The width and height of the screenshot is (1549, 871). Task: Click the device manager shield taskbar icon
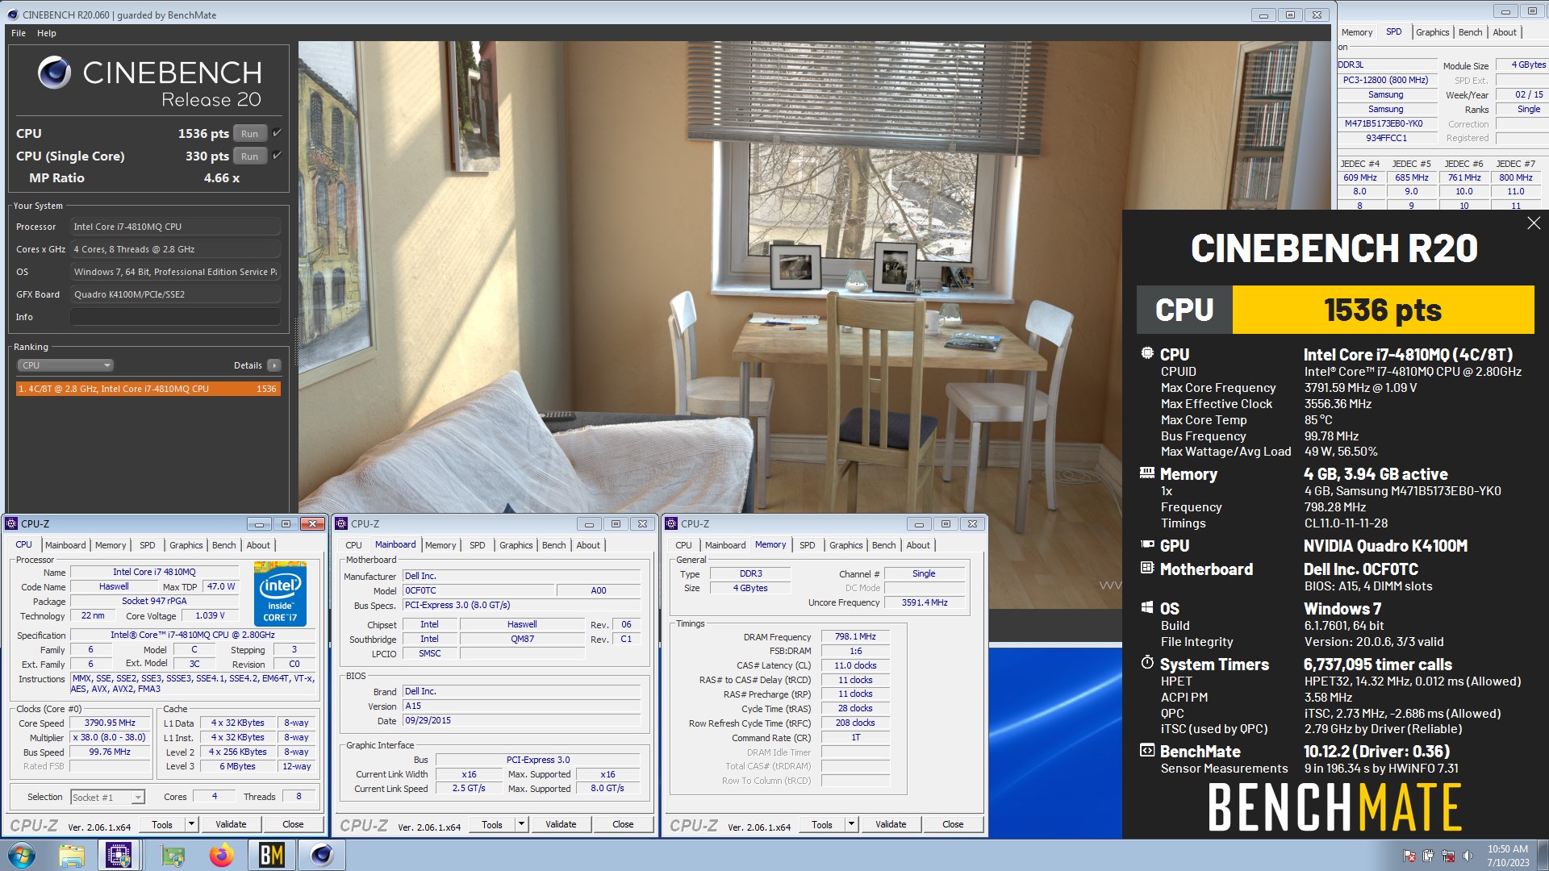tap(171, 855)
